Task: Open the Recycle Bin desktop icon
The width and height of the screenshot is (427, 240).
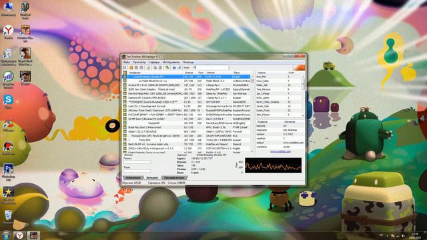Action: pos(8,216)
